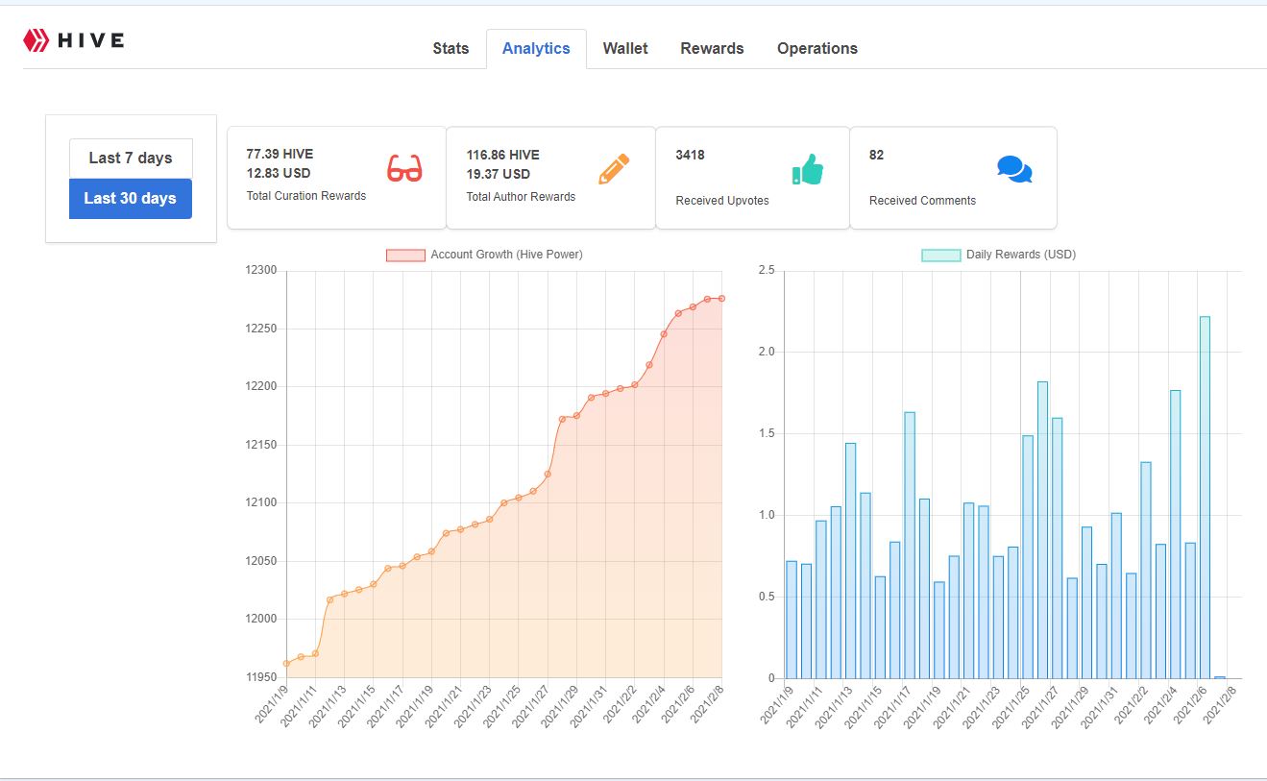The height and width of the screenshot is (781, 1267).
Task: Click the 19.37 USD author value
Action: click(x=498, y=174)
